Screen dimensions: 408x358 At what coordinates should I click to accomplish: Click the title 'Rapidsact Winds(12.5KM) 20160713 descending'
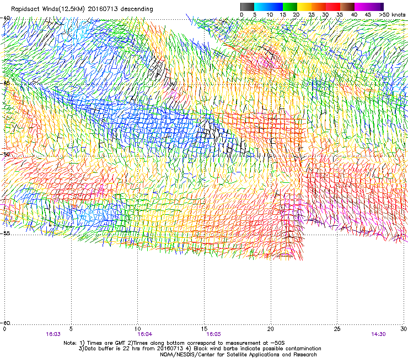pyautogui.click(x=82, y=9)
